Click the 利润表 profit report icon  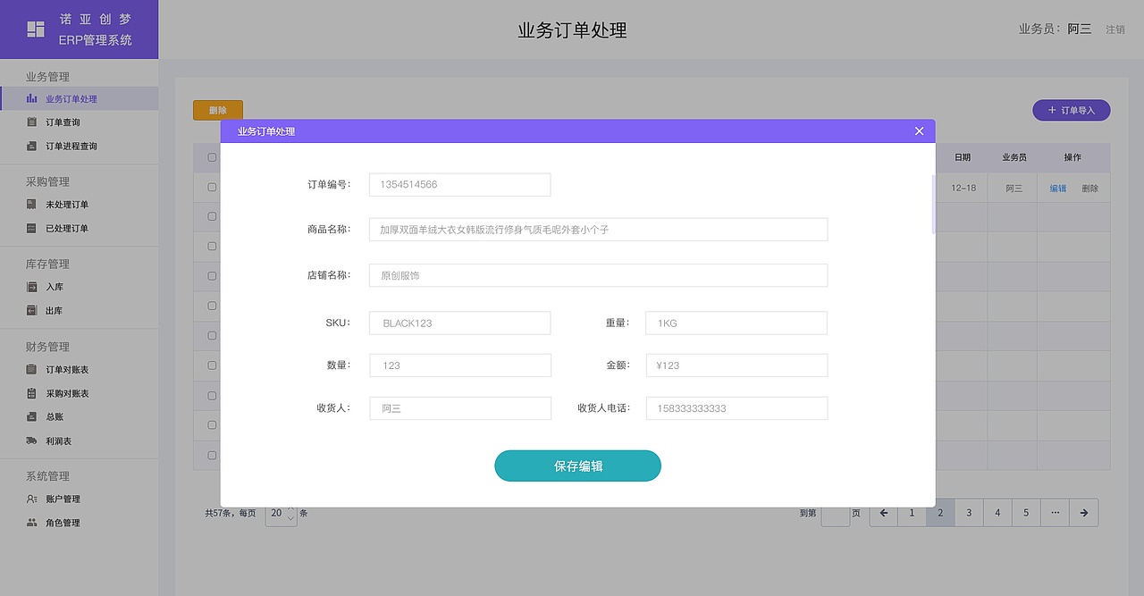(31, 441)
